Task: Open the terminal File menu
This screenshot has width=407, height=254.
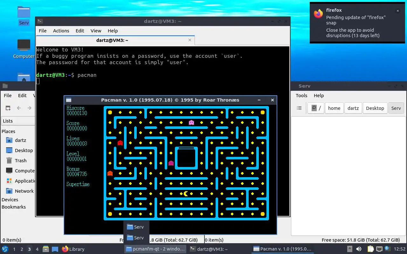Action: coord(43,31)
